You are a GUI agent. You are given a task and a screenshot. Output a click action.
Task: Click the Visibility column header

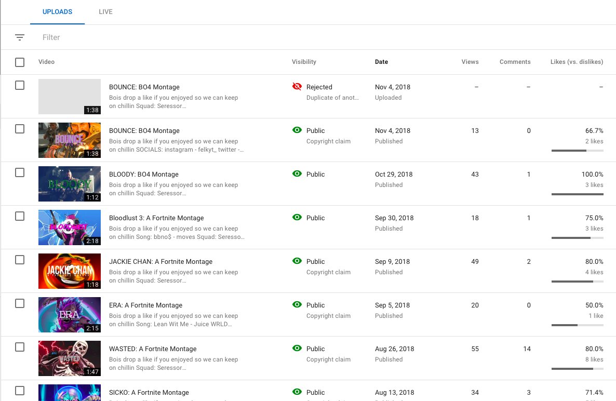(x=304, y=62)
